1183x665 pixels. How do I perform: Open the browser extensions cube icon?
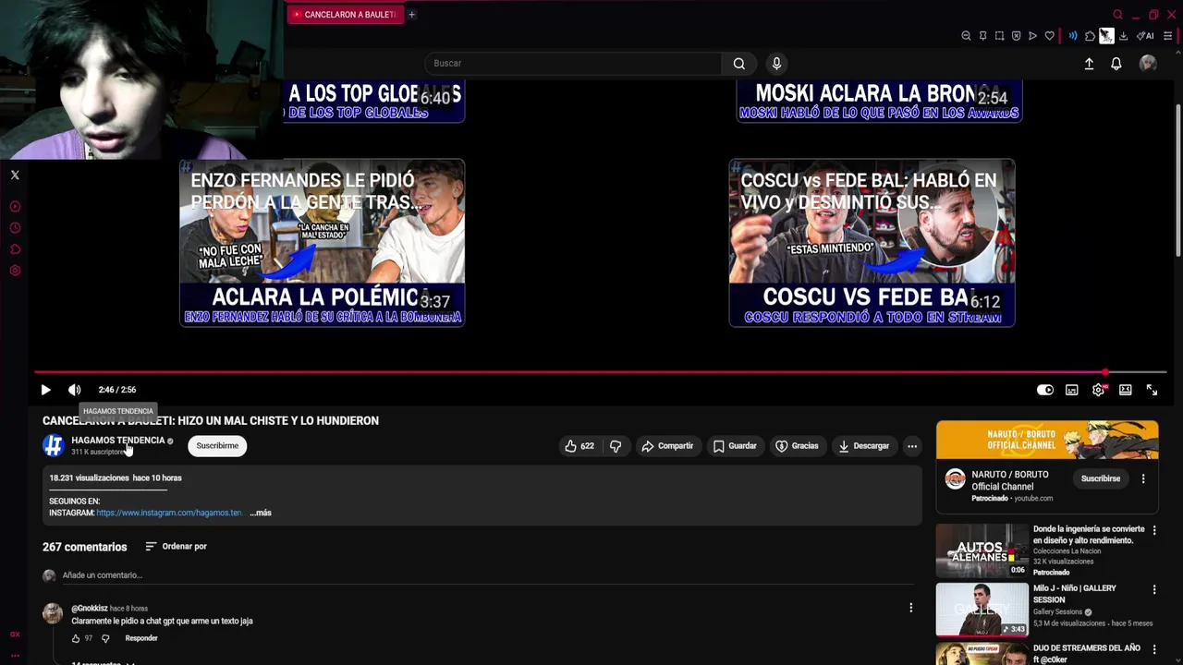[x=1090, y=36]
